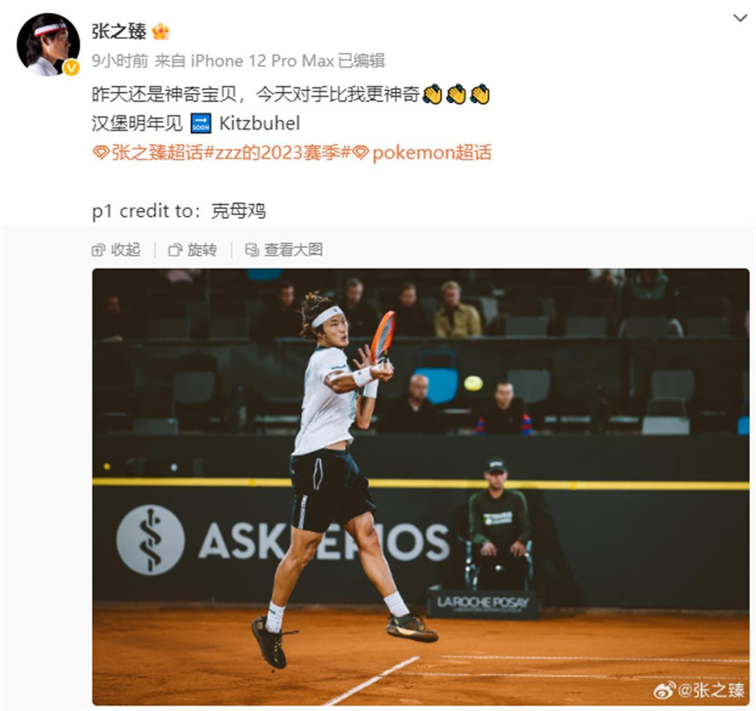
Task: Click the collapse icon before 收起
Action: (98, 250)
